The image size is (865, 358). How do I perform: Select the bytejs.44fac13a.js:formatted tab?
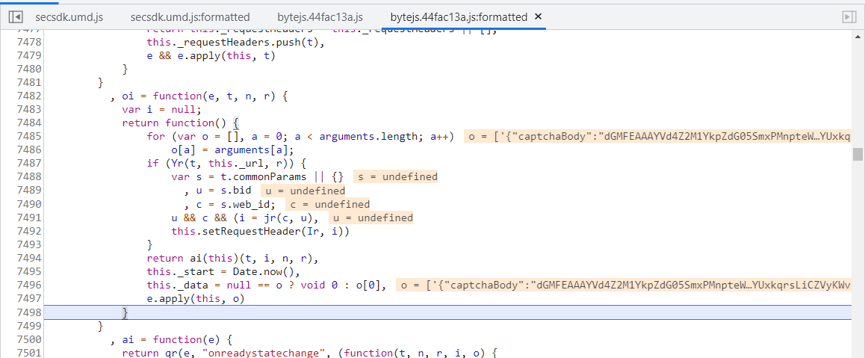458,17
